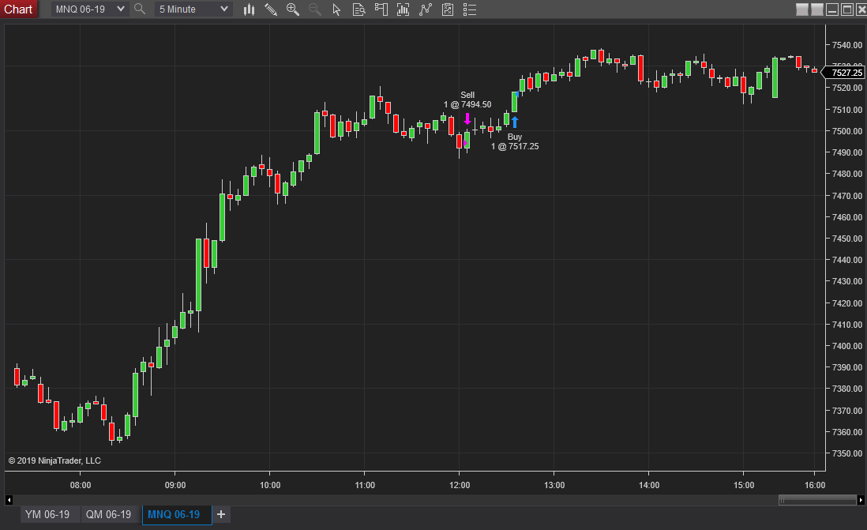The image size is (867, 530).
Task: Click the zoom out magnifier icon
Action: [x=315, y=9]
